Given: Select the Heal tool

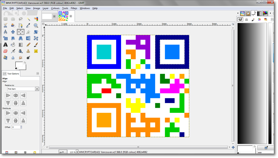Looking at the screenshot, I should pyautogui.click(x=36, y=51).
